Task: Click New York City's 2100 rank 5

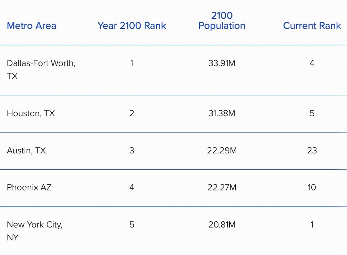Action: (132, 225)
